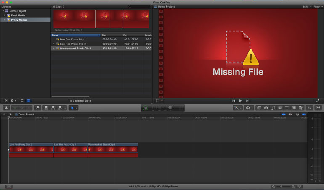Open the viewer Transform crop popup
This screenshot has height=190, width=324.
click(159, 101)
